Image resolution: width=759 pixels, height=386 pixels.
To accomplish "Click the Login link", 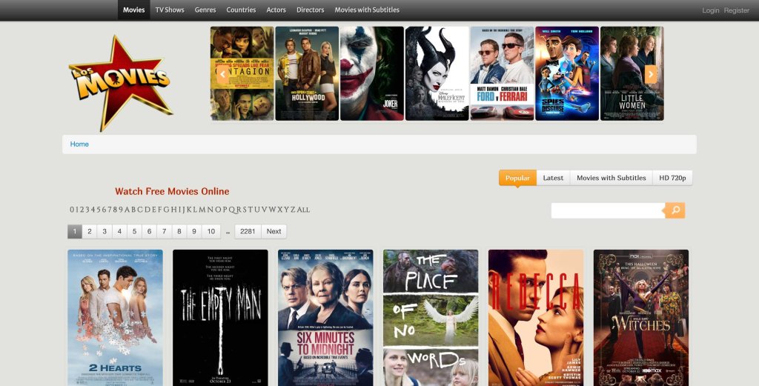I will [711, 10].
